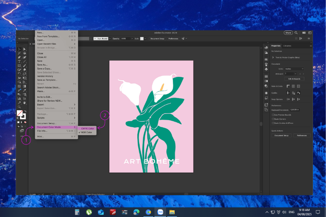Click the search magnifier in title bar
The image size is (326, 217).
coord(296,33)
